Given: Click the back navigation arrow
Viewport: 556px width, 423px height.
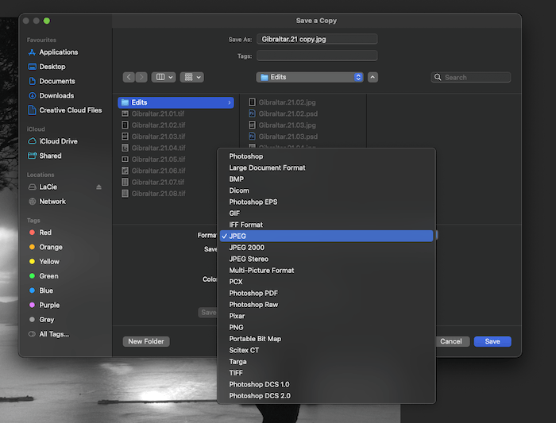Looking at the screenshot, I should pos(129,77).
